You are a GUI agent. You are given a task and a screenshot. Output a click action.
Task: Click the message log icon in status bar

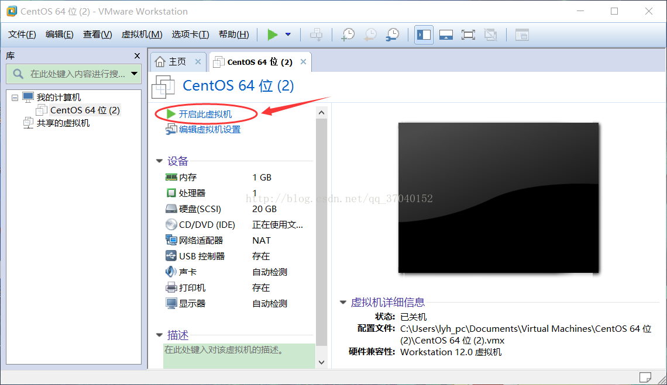click(645, 377)
